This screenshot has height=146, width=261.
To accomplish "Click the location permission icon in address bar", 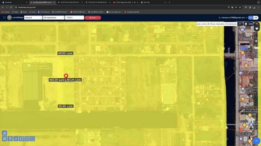I will tap(229, 7).
